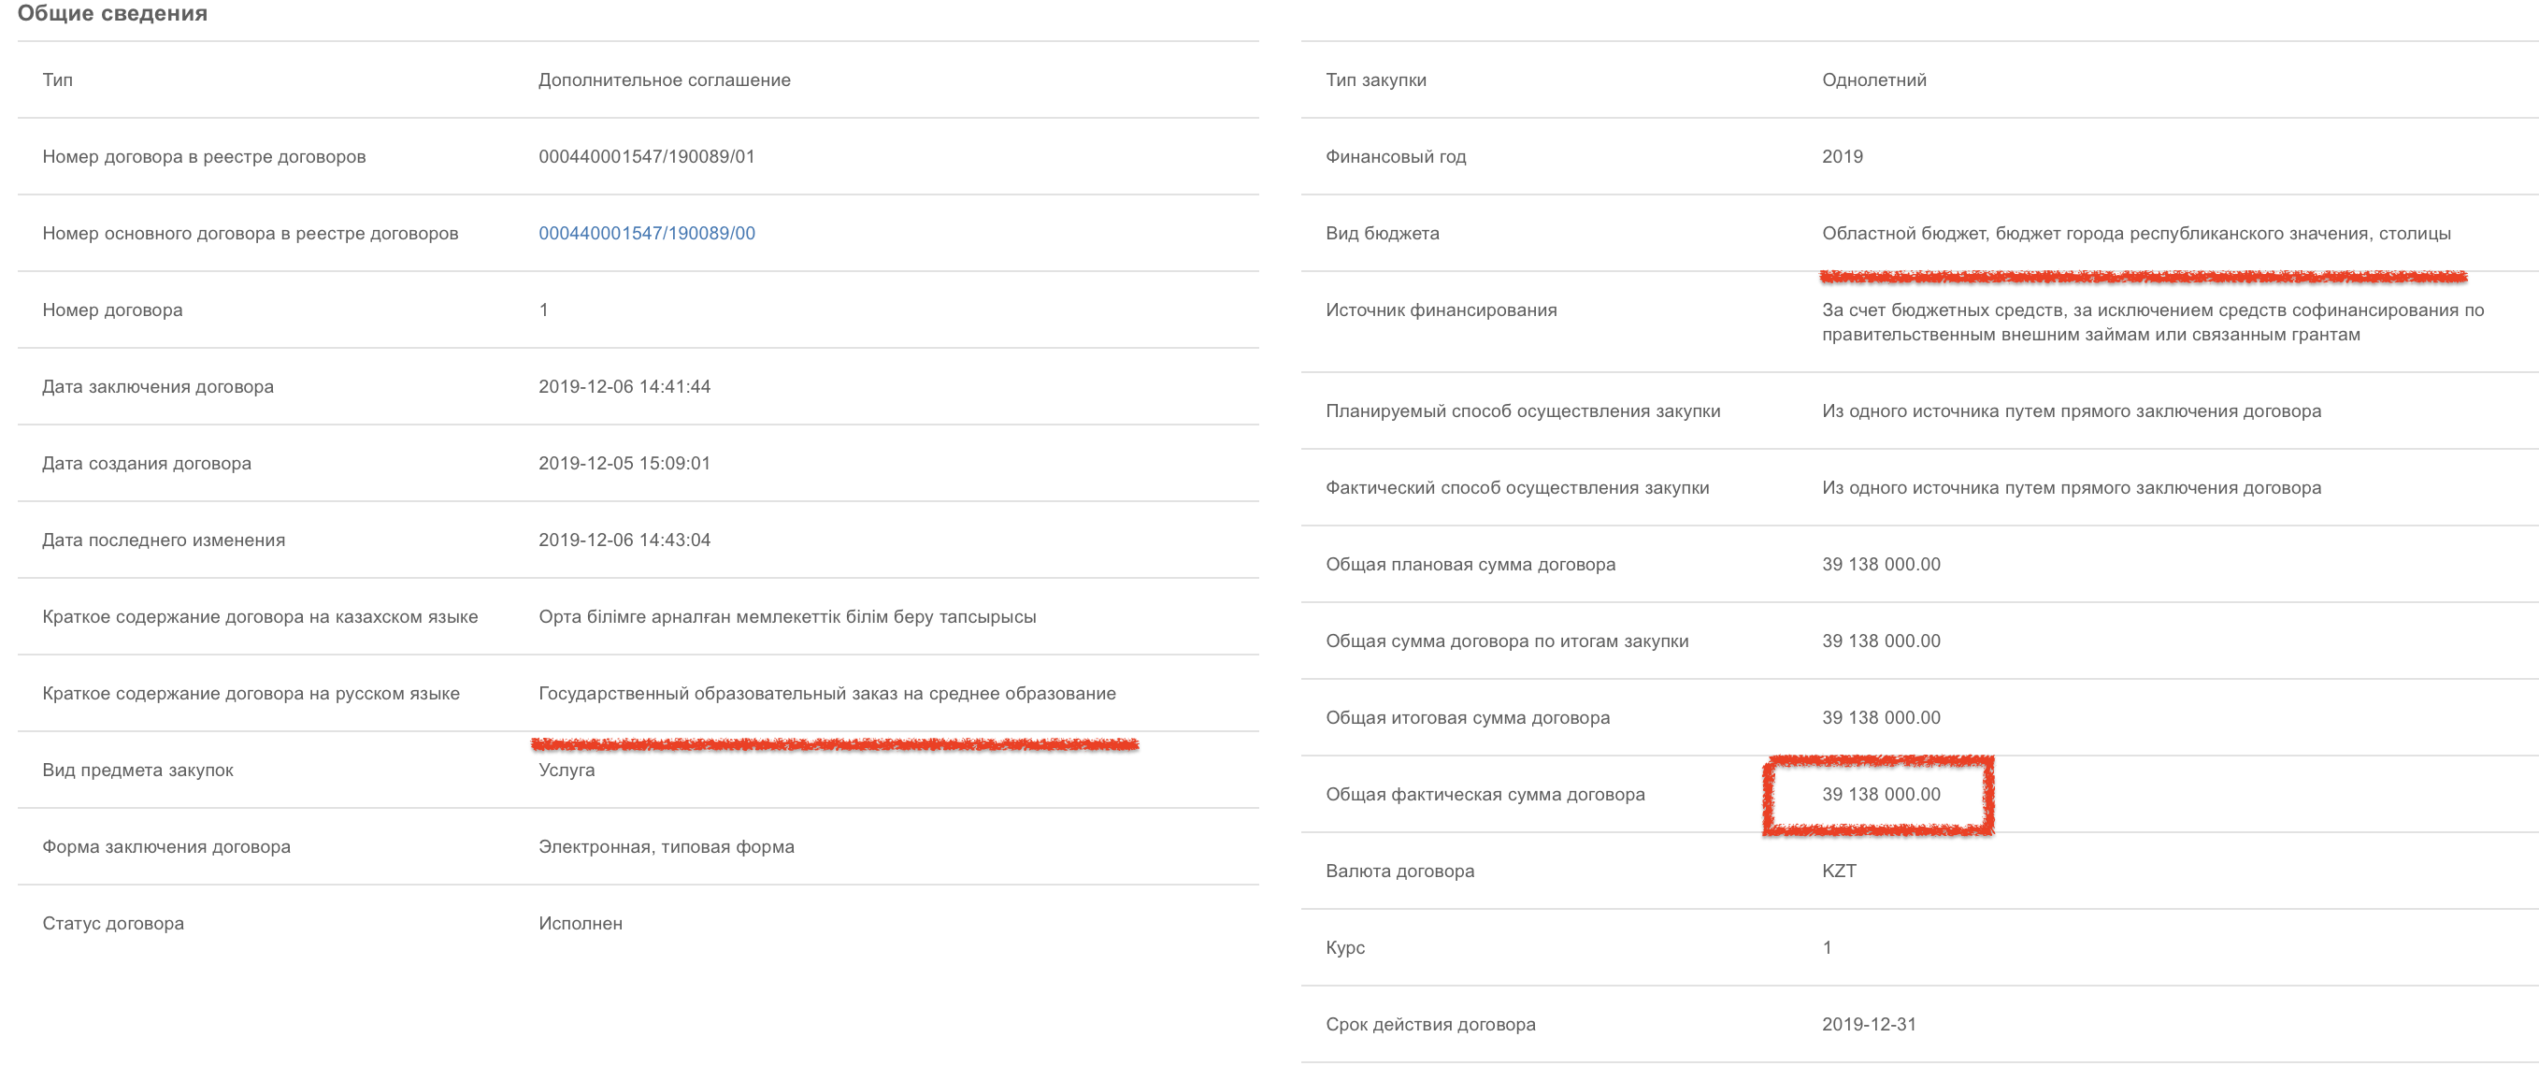Click the 'Услуга' procurement subject value
Screen dimensions: 2539x1066
(x=567, y=771)
